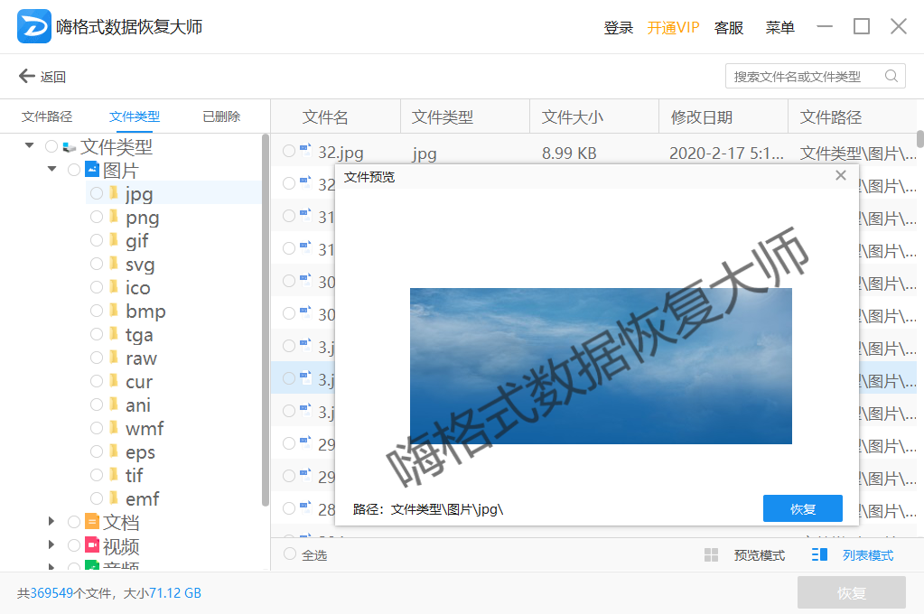Open 客服 customer service
Image resolution: width=924 pixels, height=614 pixels.
[728, 27]
